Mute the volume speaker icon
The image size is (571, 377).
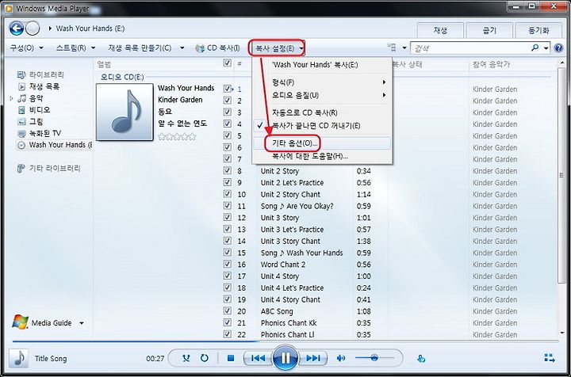pos(341,359)
